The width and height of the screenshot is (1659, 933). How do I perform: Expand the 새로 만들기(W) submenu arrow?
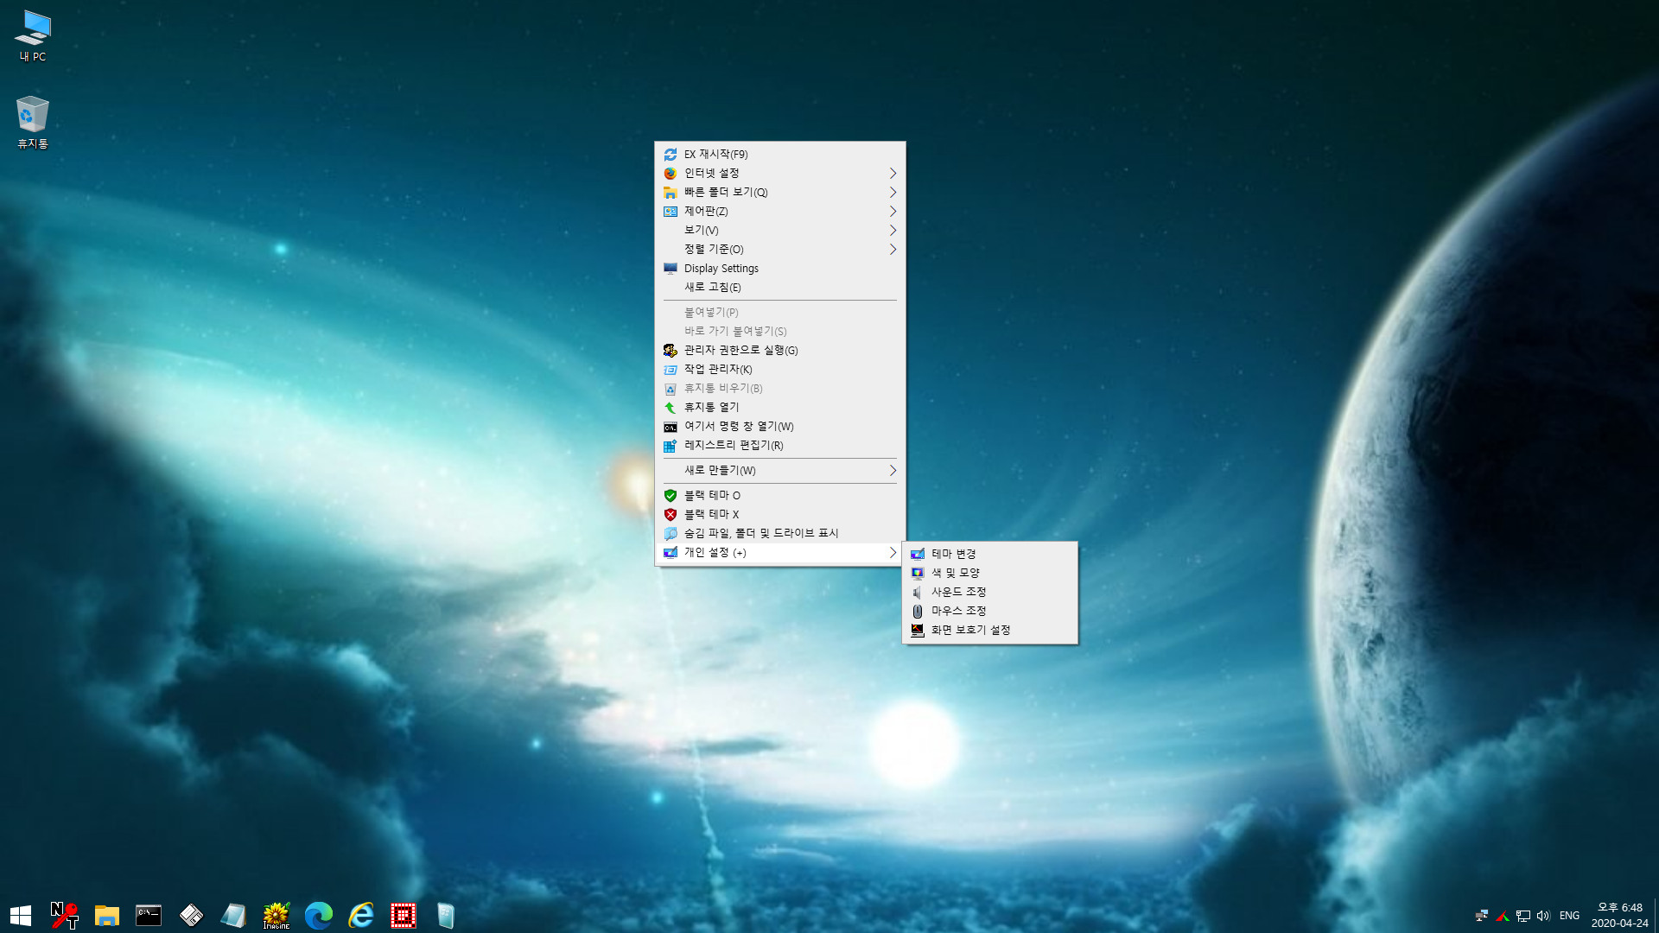point(893,471)
